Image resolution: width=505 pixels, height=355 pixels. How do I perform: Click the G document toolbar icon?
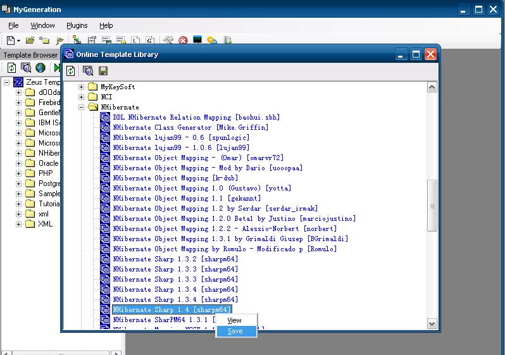tap(150, 40)
